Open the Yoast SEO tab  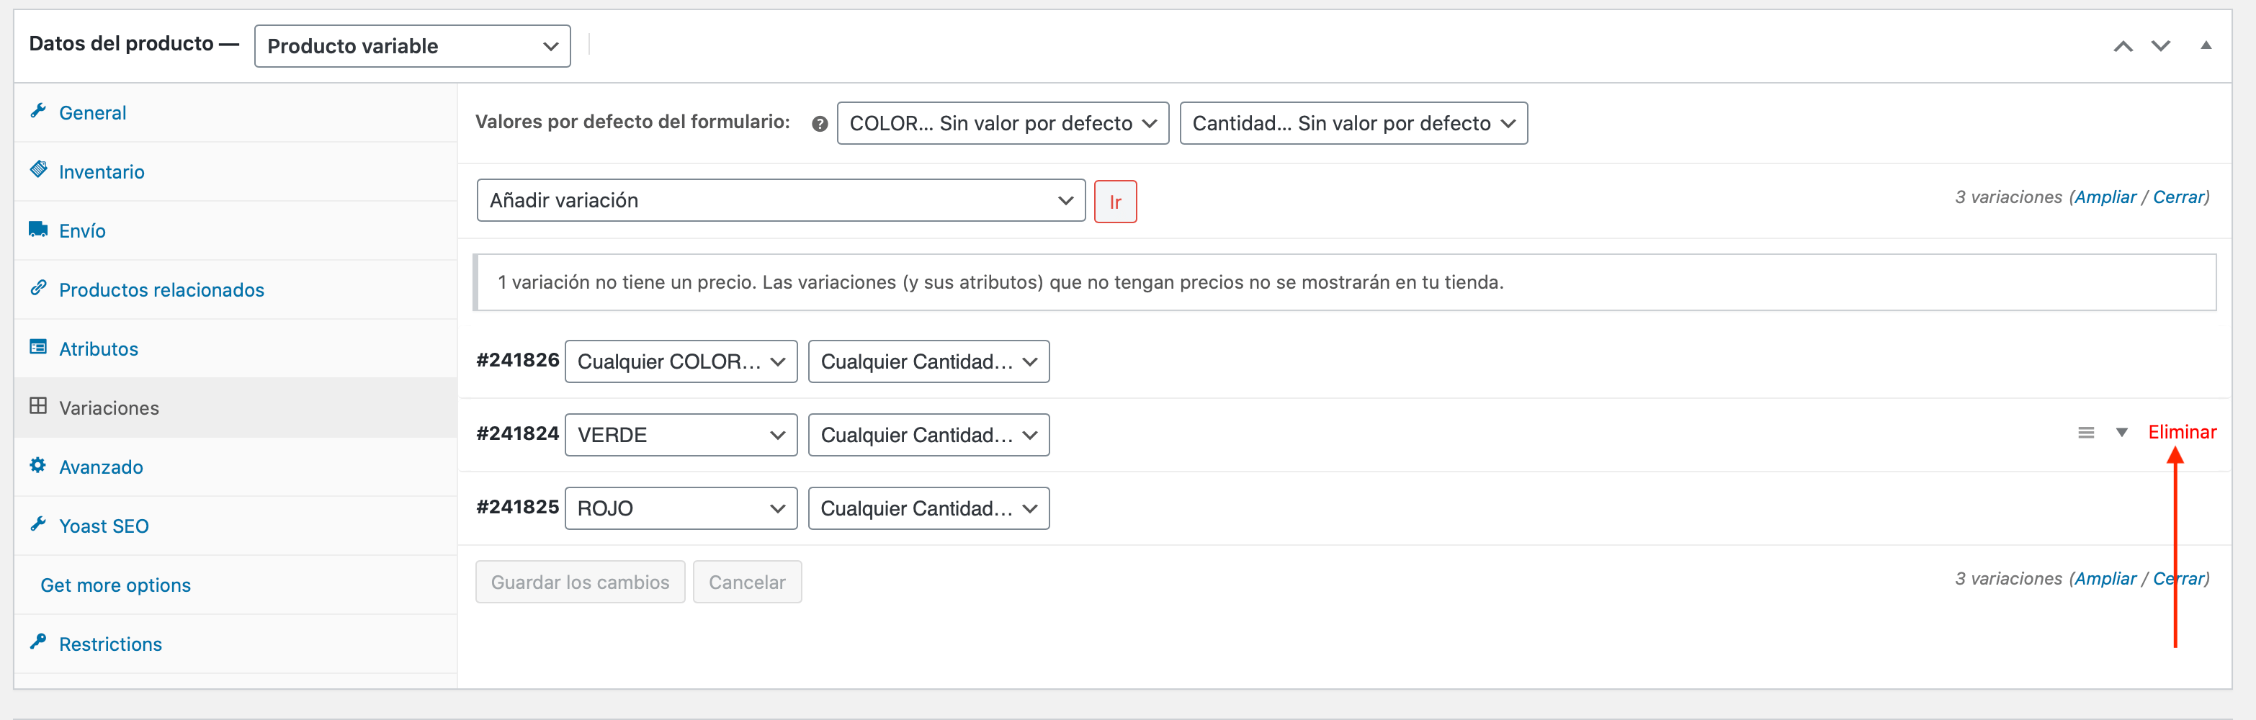pos(236,526)
